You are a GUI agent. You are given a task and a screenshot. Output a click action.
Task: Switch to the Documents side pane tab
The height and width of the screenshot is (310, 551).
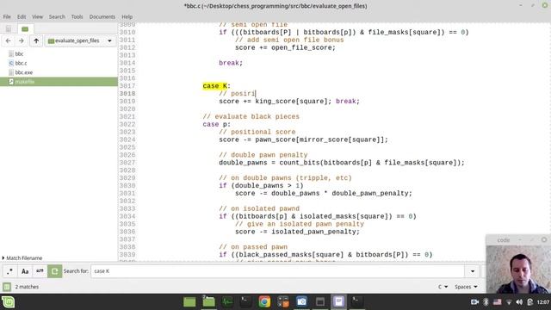[x=9, y=28]
